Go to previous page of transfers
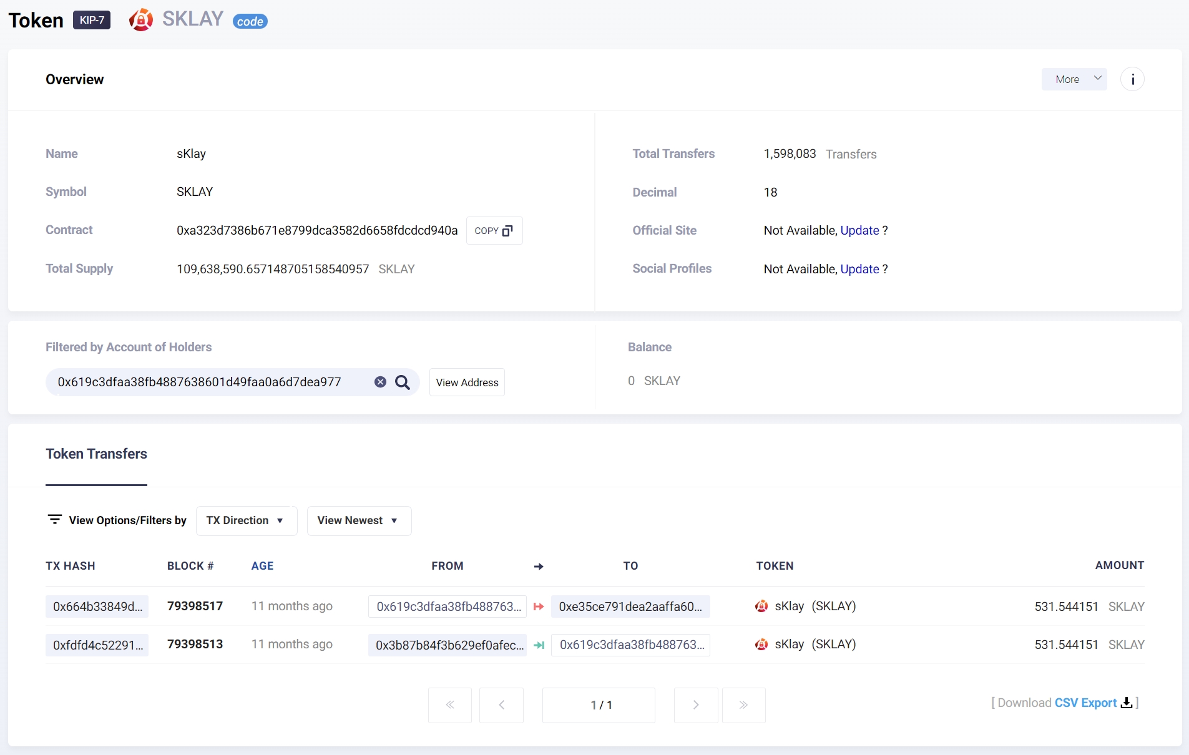Viewport: 1189px width, 755px height. pyautogui.click(x=501, y=705)
